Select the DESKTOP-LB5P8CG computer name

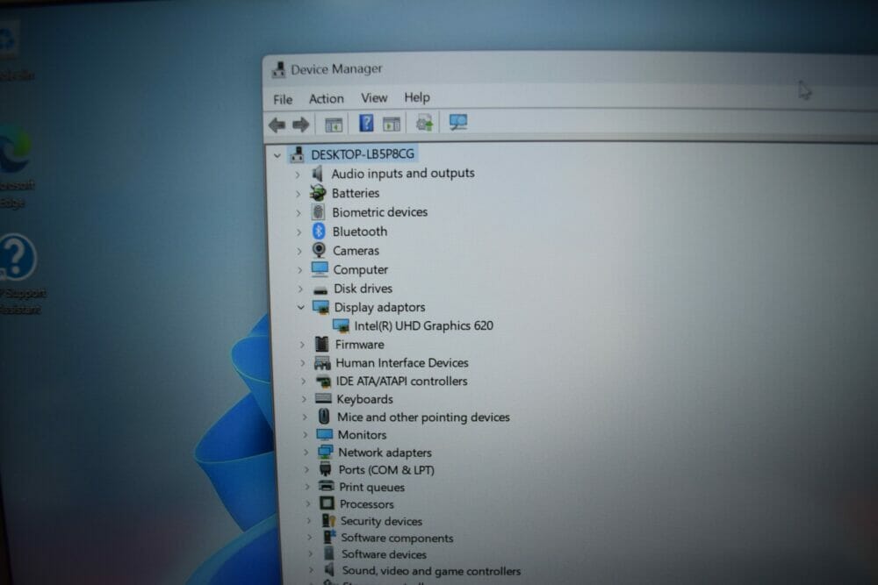pyautogui.click(x=363, y=153)
